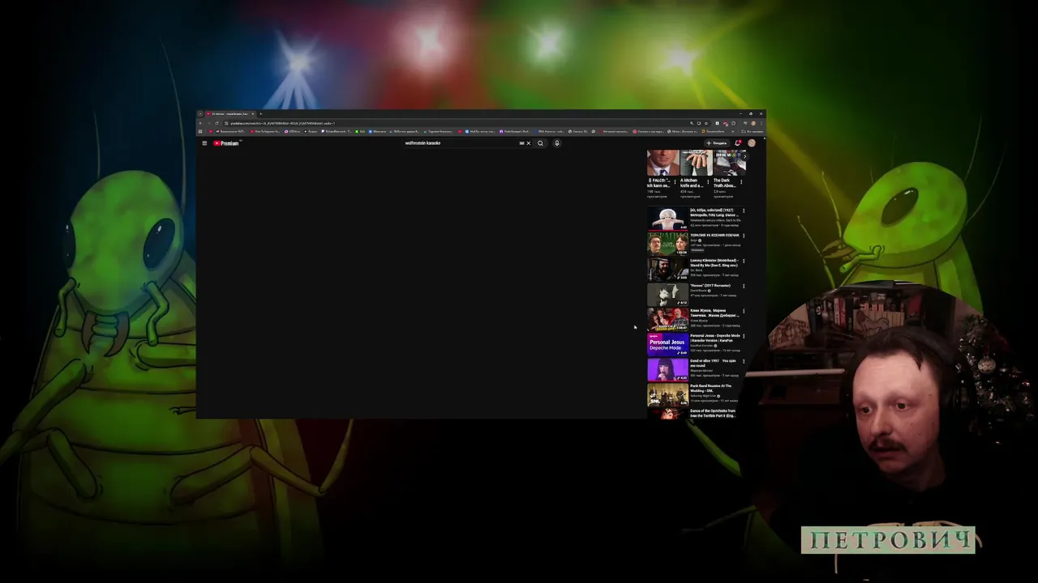
Task: Open YouTube notifications bell
Action: pos(738,143)
